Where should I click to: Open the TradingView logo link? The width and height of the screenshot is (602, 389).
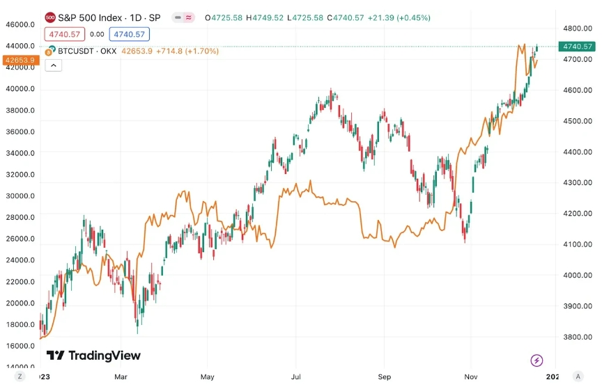[x=93, y=356]
